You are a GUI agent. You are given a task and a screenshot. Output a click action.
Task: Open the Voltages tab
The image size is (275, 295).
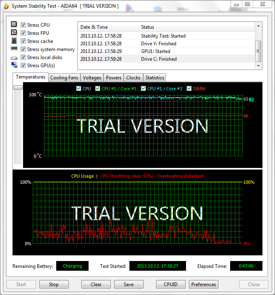[92, 78]
